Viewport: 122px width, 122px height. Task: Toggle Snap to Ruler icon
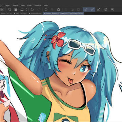[86, 9]
